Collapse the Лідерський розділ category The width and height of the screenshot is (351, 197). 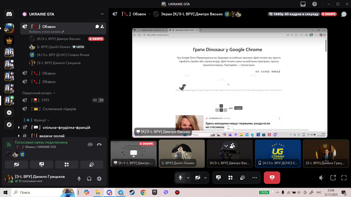click(39, 93)
